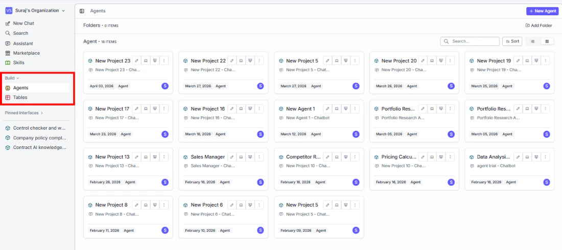Click the monitor icon on New Project 23 card
This screenshot has width=562, height=250.
point(155,61)
